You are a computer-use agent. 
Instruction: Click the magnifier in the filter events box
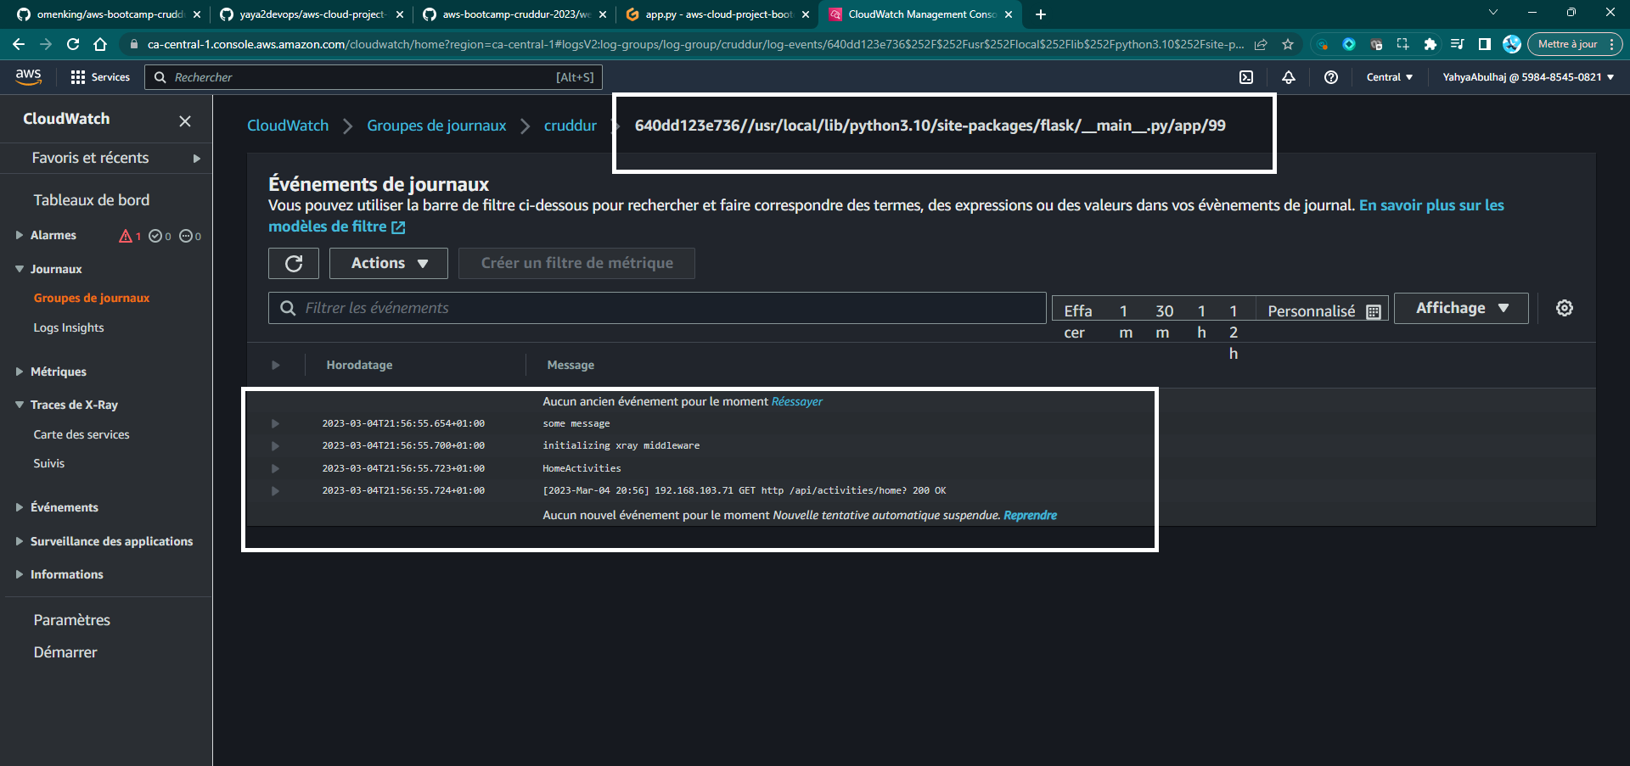click(x=288, y=308)
